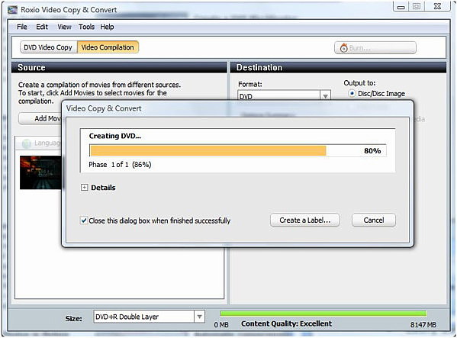Viewport: 457px width, 338px height.
Task: Select the Disc/Disc Image radio button
Action: [x=352, y=94]
